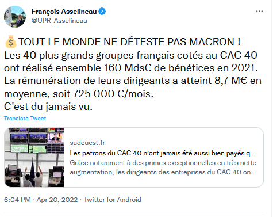Open the three-dot More menu on the tweet
This screenshot has width=273, height=217.
[259, 12]
